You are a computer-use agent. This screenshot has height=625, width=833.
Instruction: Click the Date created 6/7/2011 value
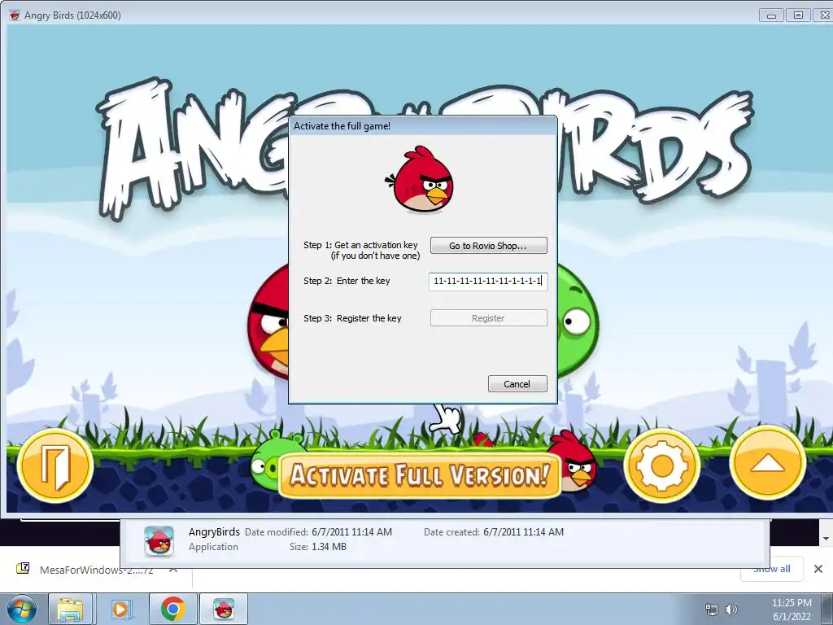523,531
